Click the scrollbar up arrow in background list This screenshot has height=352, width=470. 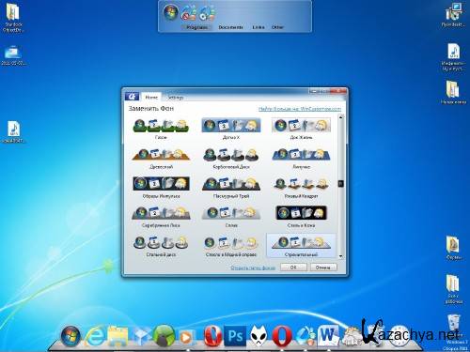[341, 117]
